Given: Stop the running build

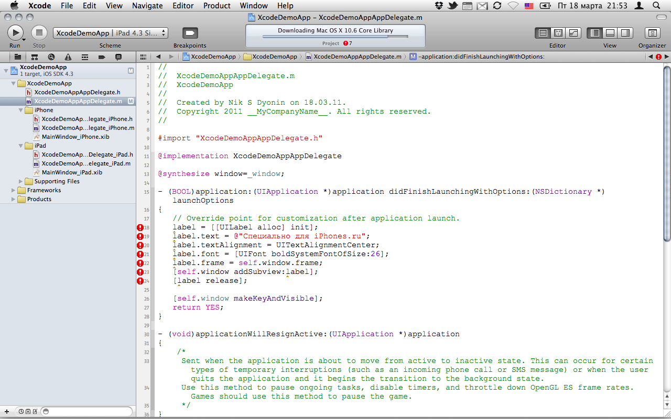Looking at the screenshot, I should 39,32.
